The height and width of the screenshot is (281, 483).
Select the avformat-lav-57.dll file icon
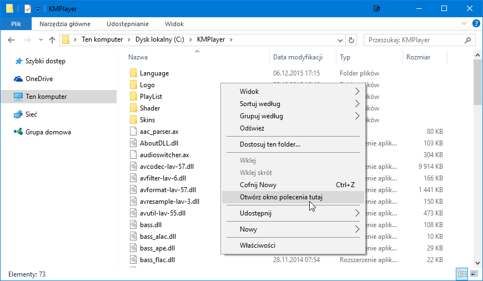click(133, 190)
